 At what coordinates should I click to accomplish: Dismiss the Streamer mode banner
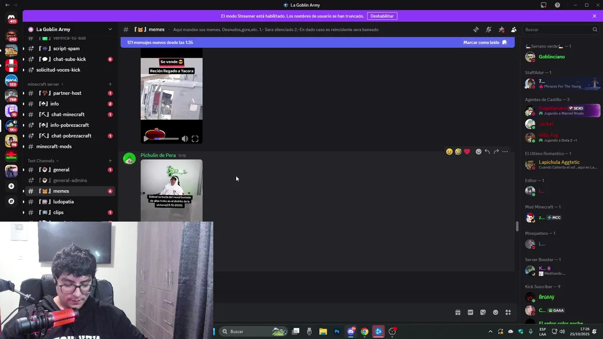595,16
